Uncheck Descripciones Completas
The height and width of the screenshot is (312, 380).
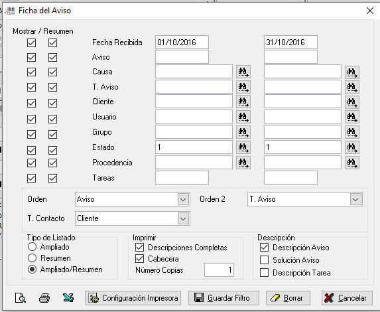click(x=139, y=248)
